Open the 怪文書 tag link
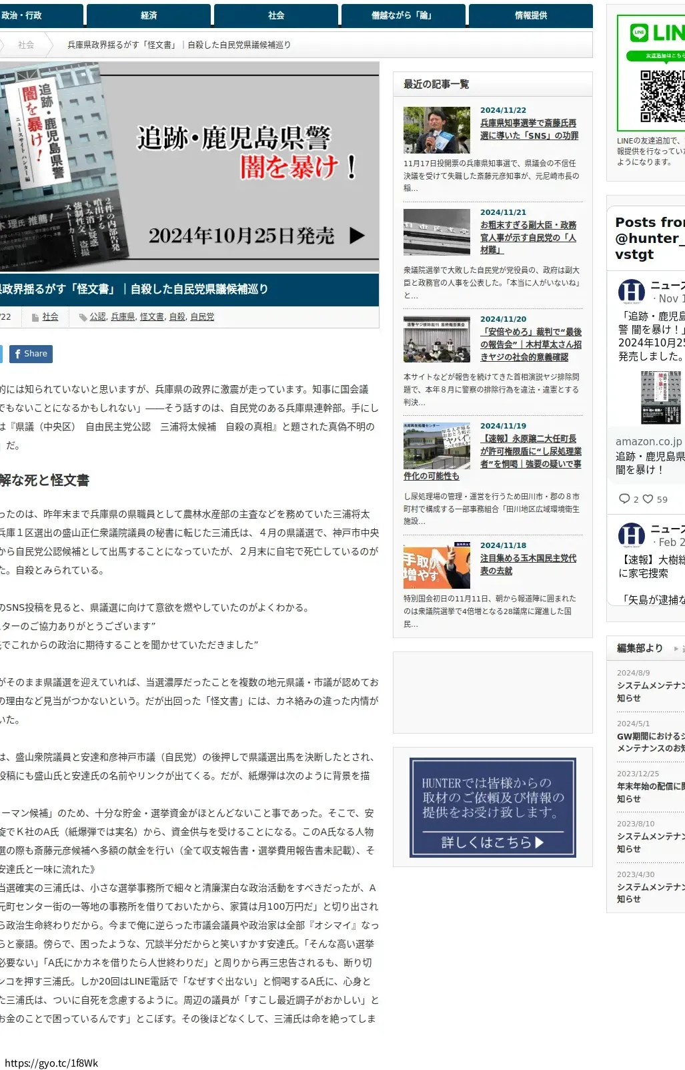 (x=151, y=317)
